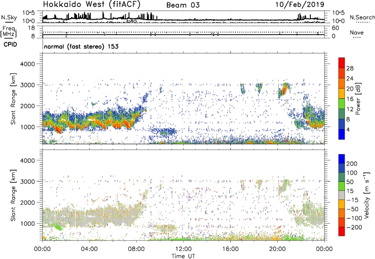
Task: Click the 2000 tick of the power panel
Action: 27,106
